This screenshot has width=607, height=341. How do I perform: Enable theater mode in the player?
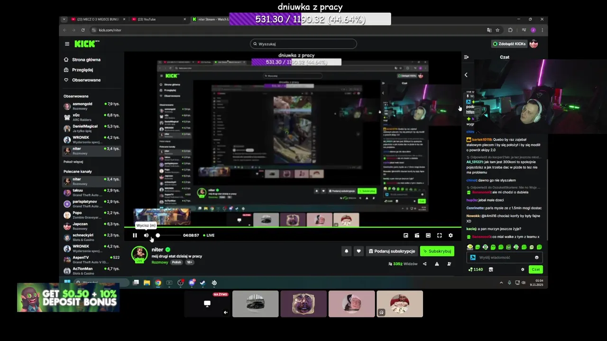(x=428, y=235)
